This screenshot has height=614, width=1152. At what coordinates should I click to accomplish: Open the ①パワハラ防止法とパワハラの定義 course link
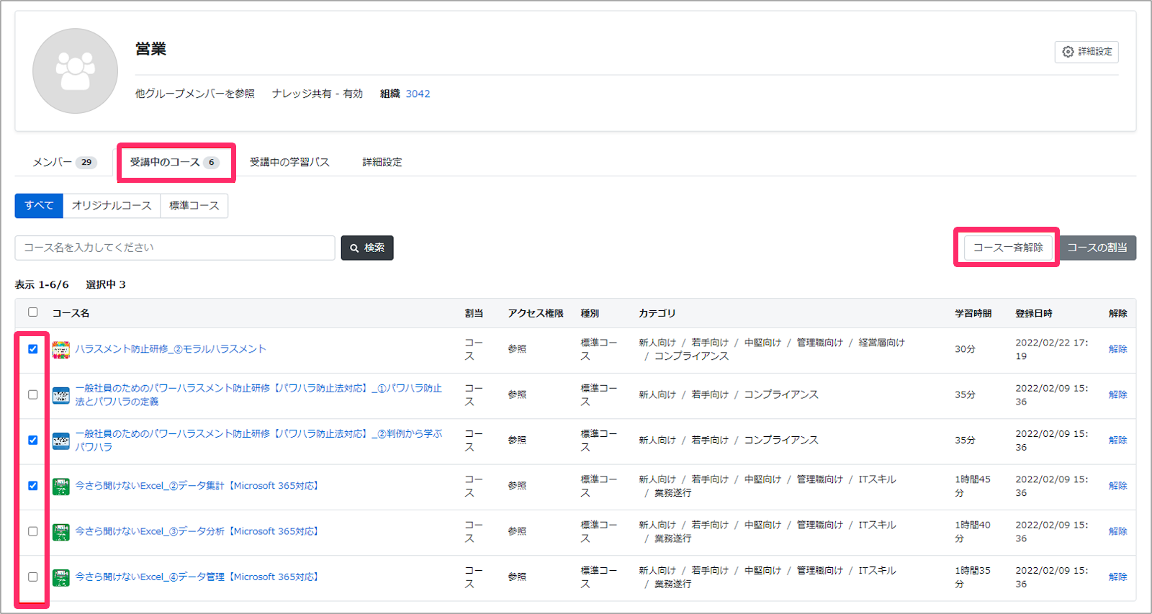click(x=258, y=394)
